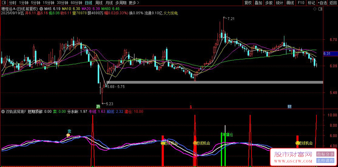This screenshot has height=167, width=338.
Task: Click the grey gap band on chart
Action: coord(215,82)
